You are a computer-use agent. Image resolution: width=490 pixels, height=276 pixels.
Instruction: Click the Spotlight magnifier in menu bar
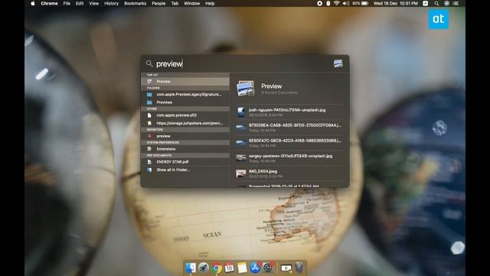tap(436, 3)
